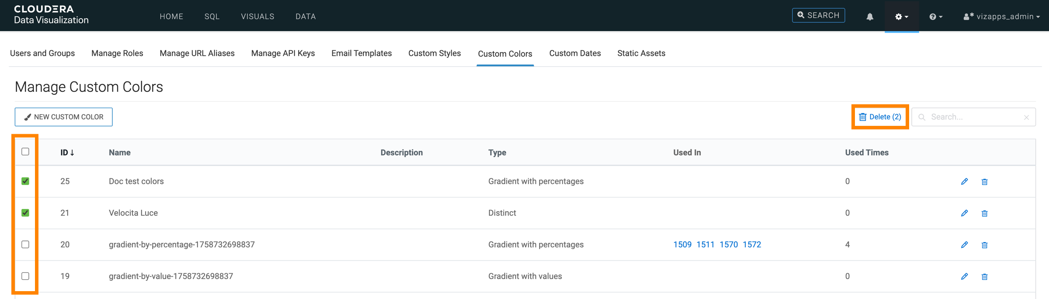Viewport: 1049px width, 299px height.
Task: Click the notifications bell icon
Action: 870,17
